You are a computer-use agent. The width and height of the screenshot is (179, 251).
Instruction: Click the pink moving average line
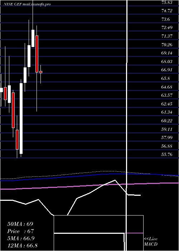tap(89, 186)
